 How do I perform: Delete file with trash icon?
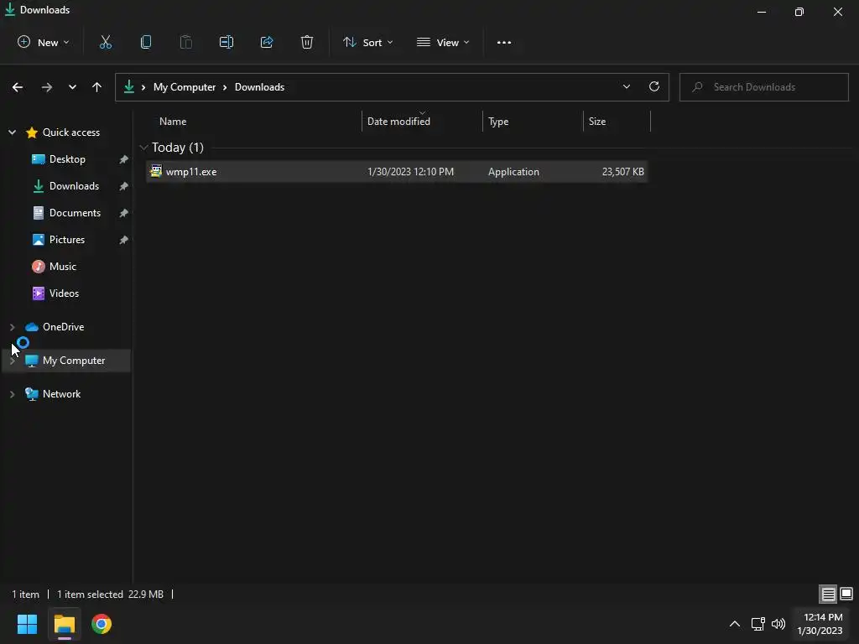307,42
